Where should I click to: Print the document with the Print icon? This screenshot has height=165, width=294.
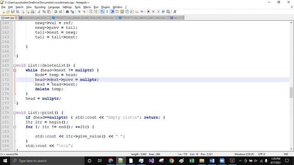tap(33, 11)
